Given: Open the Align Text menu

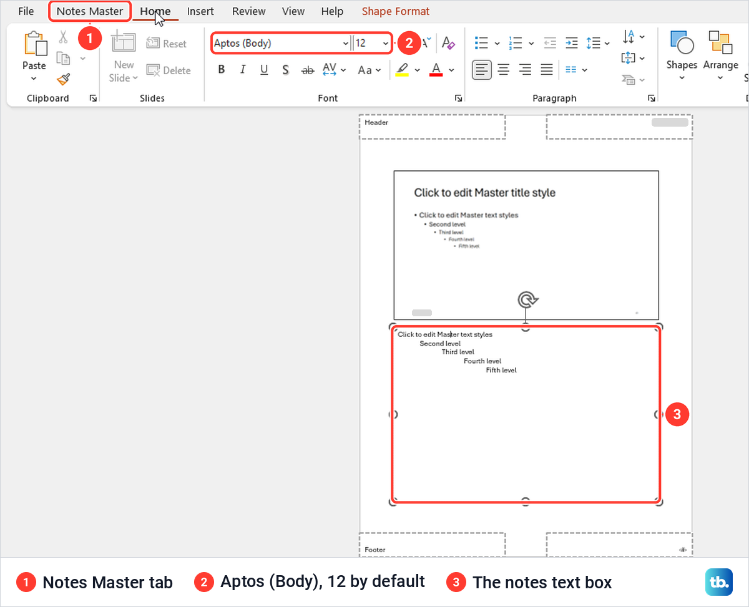Looking at the screenshot, I should [634, 58].
